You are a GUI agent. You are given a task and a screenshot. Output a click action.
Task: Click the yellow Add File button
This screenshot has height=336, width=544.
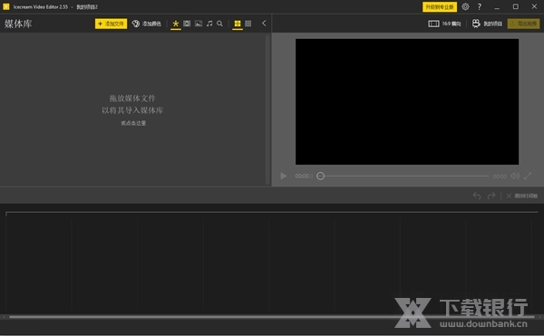coord(111,24)
